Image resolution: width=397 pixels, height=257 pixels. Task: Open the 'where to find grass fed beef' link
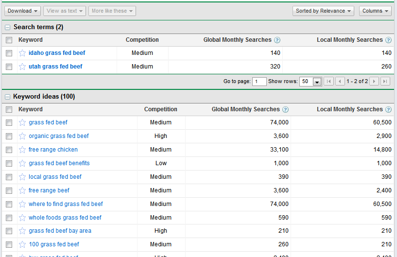[x=66, y=204]
